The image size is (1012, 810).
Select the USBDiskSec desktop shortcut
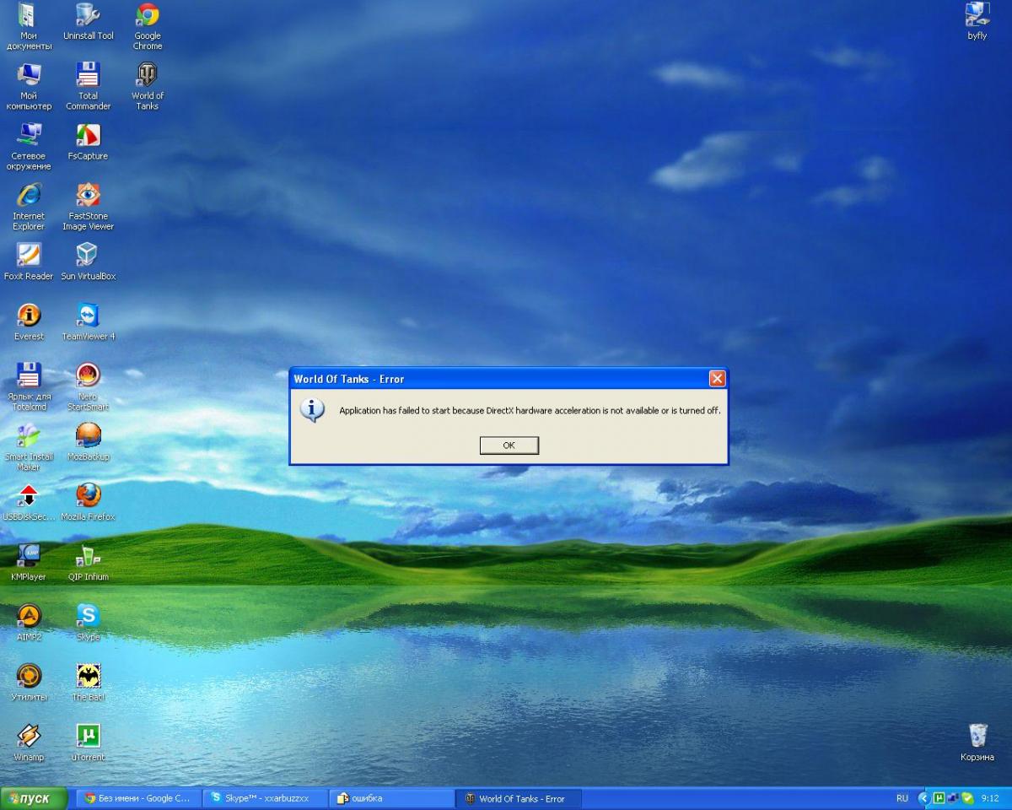coord(29,502)
